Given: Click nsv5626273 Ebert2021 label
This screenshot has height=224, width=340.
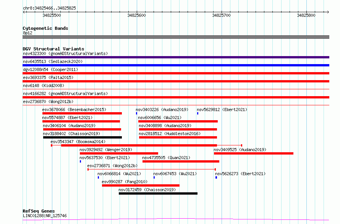Looking at the screenshot, I should 240,174.
